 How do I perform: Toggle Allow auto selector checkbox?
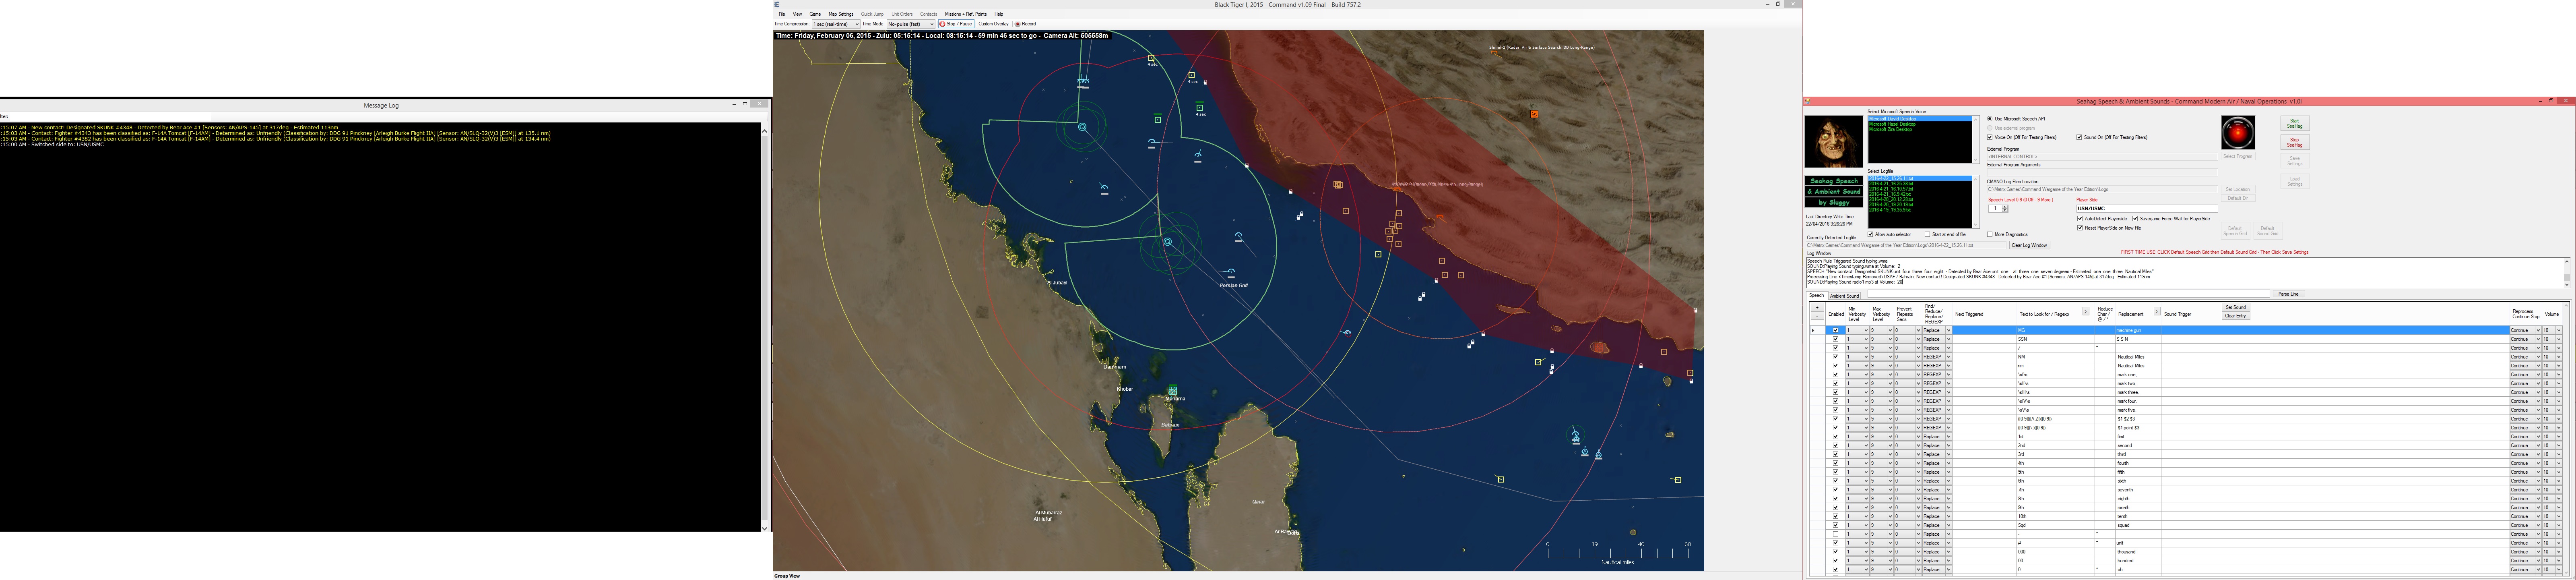1870,234
